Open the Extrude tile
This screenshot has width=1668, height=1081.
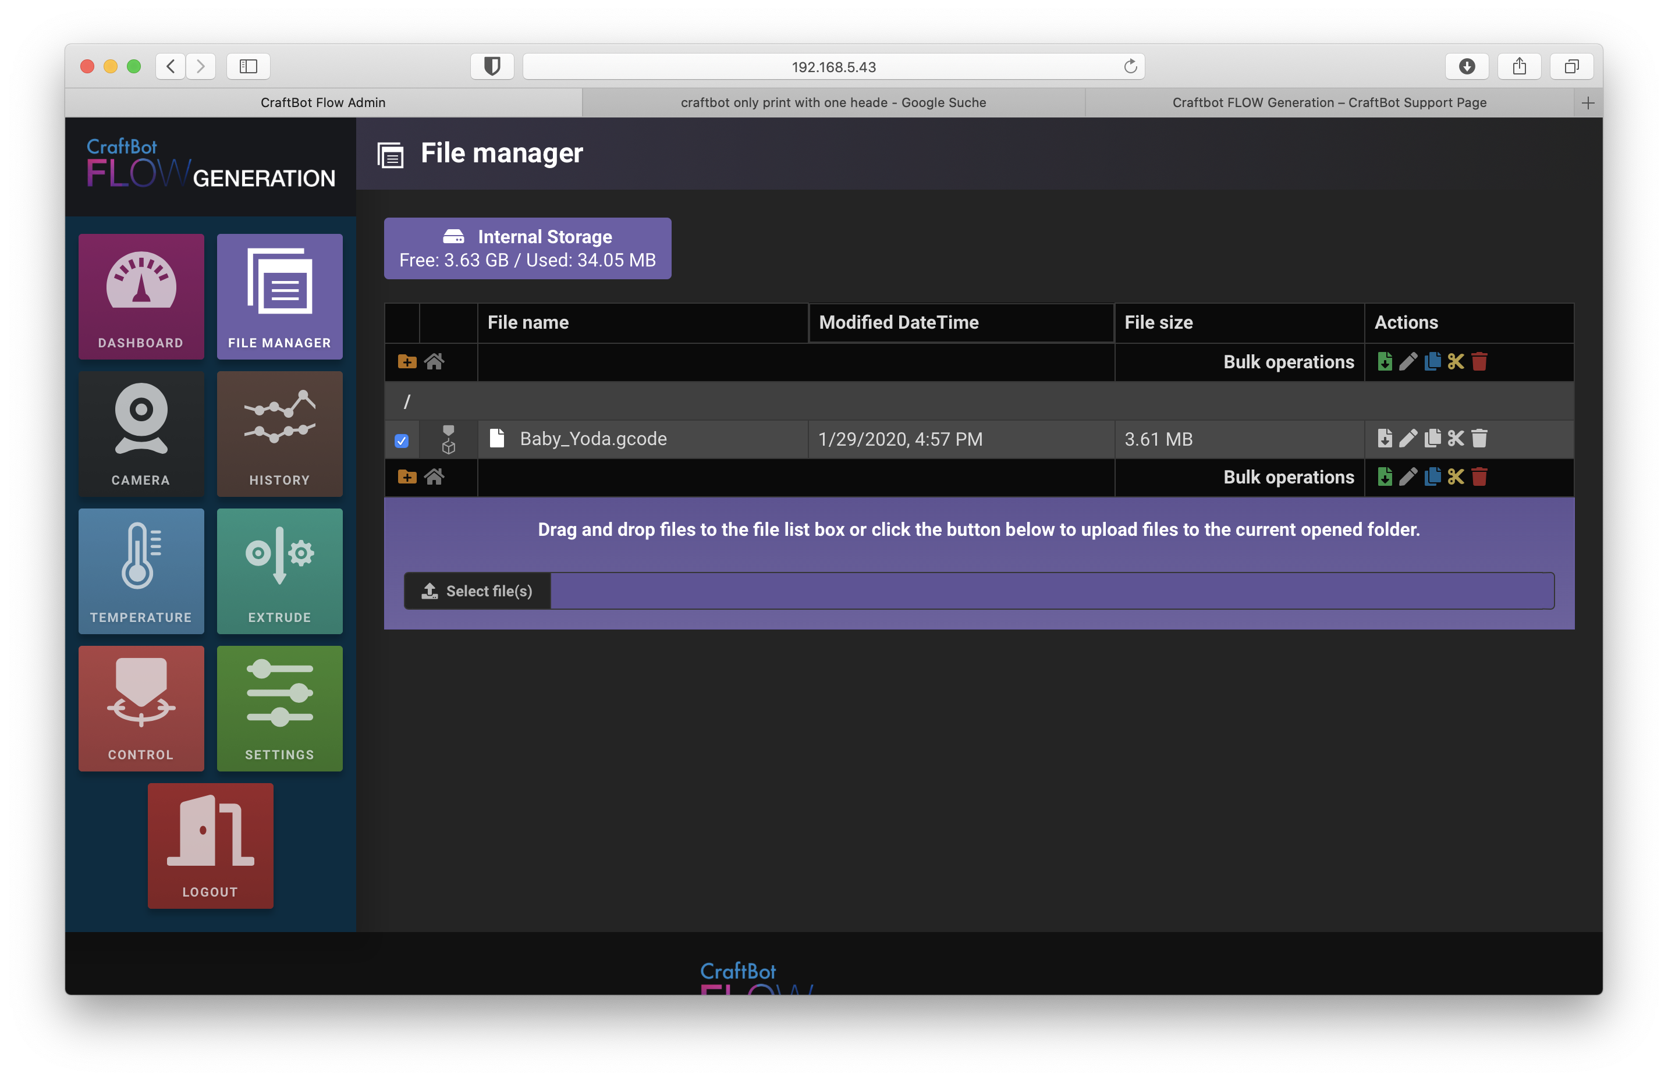click(279, 571)
